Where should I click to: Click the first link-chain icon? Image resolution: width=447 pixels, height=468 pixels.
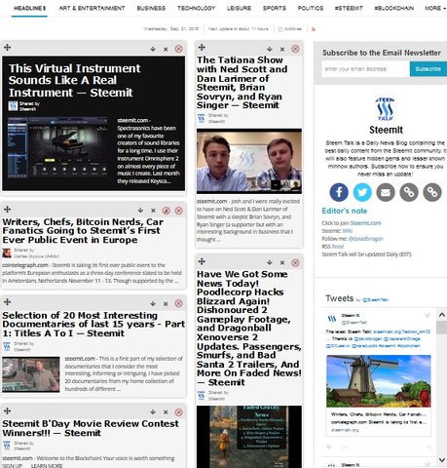click(x=409, y=192)
